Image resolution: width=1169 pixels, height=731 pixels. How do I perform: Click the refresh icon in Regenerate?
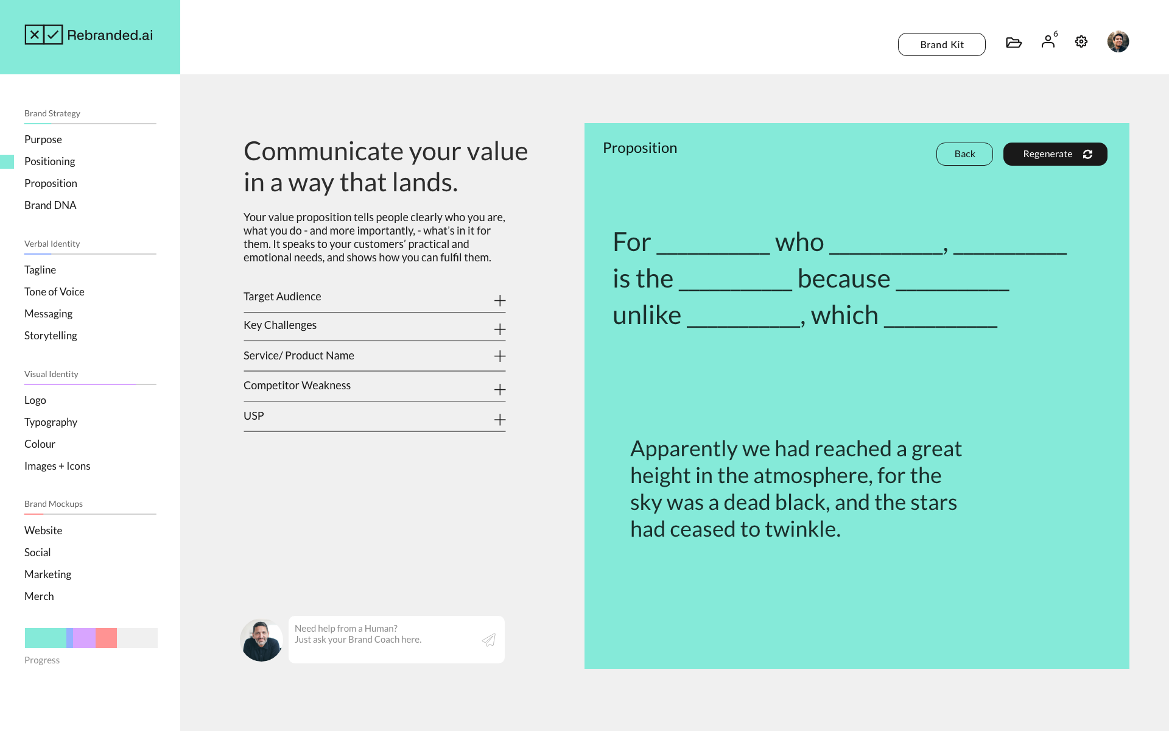(x=1088, y=154)
